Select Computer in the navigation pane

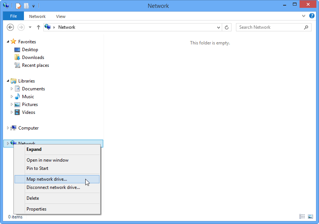tap(28, 128)
